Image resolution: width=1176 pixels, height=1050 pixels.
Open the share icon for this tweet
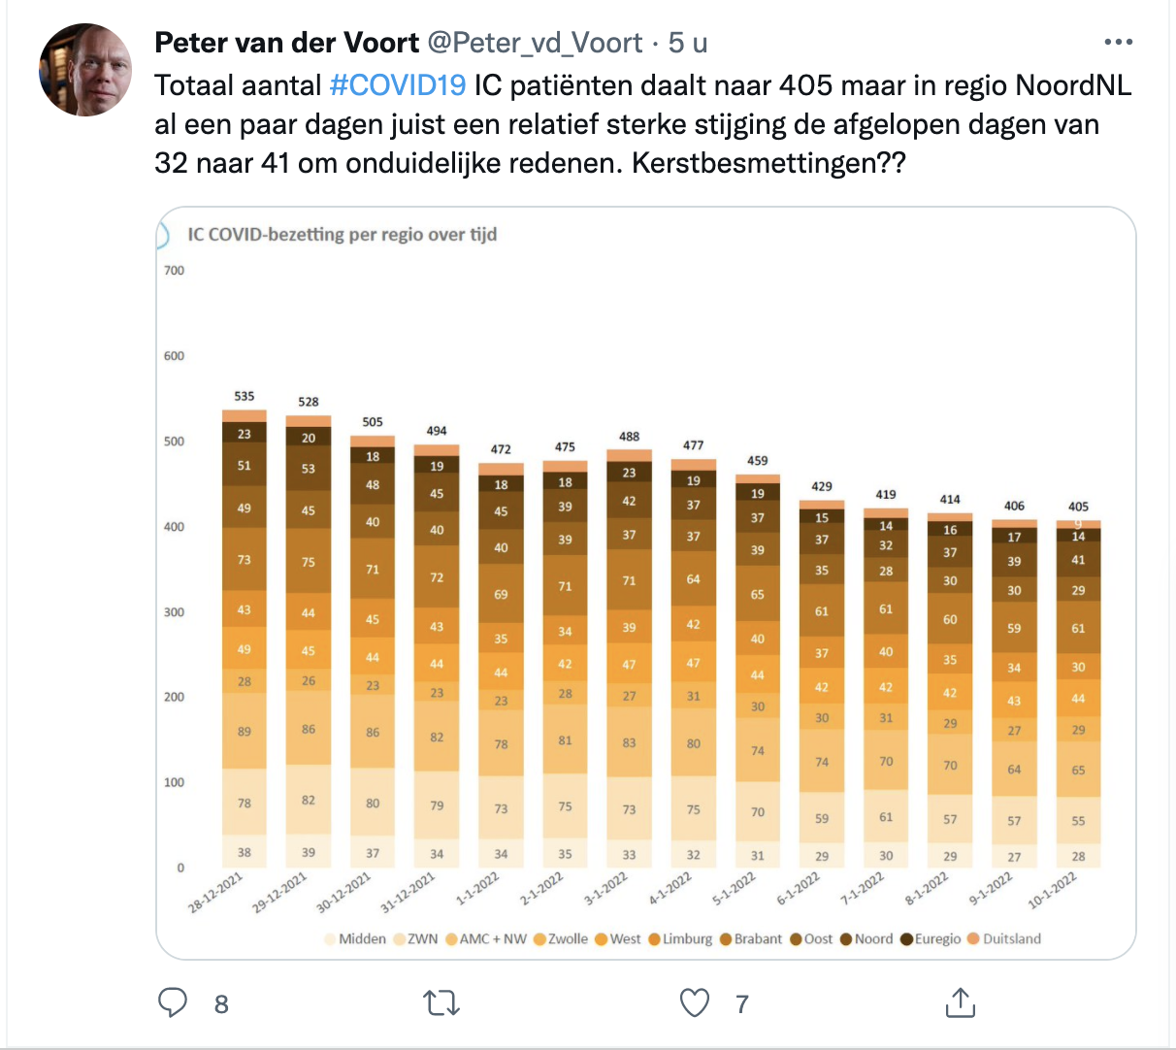pos(960,1002)
